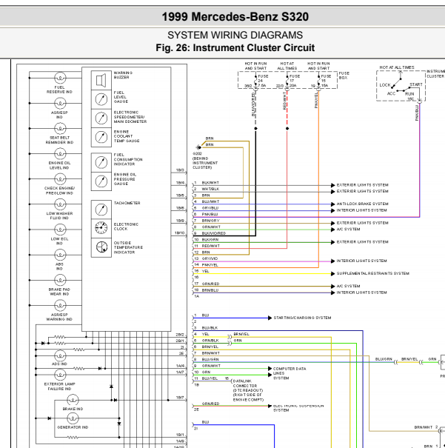The height and width of the screenshot is (448, 445).
Task: Click the Fuel Reserve Ind lamp symbol
Action: coord(60,78)
